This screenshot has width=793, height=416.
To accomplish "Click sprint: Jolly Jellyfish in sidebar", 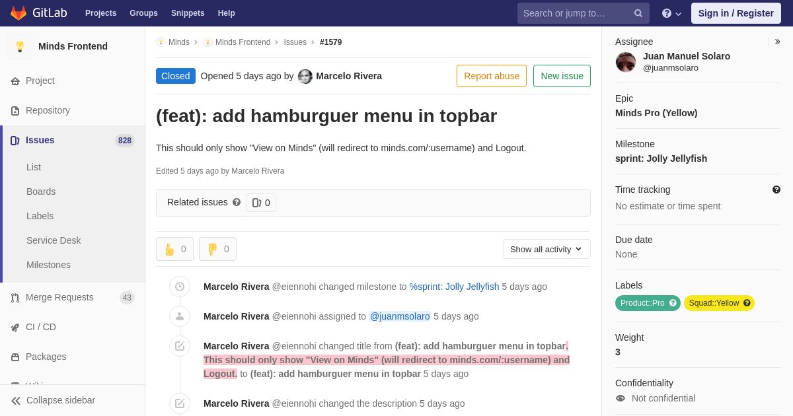I will 661,158.
